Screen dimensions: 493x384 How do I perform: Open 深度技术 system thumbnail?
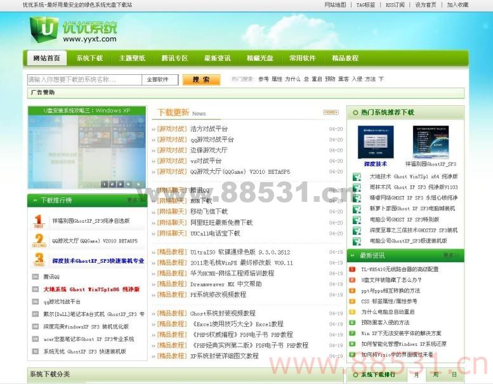coord(376,142)
